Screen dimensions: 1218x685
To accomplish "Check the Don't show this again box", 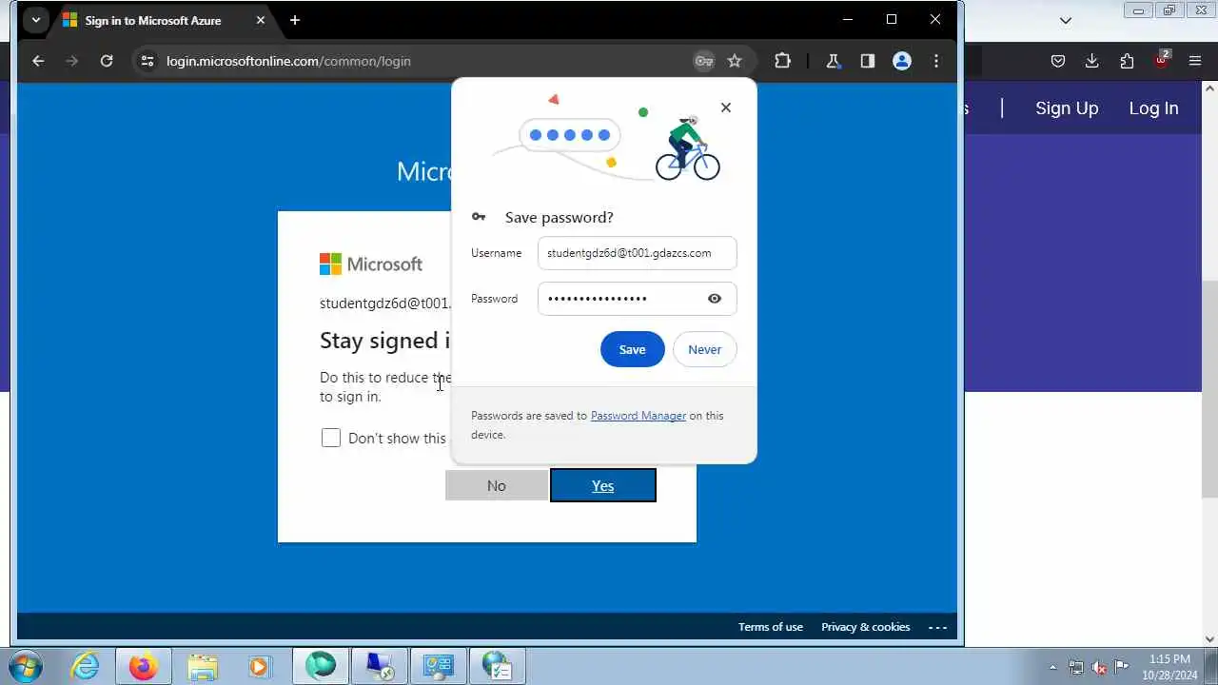I will (331, 438).
